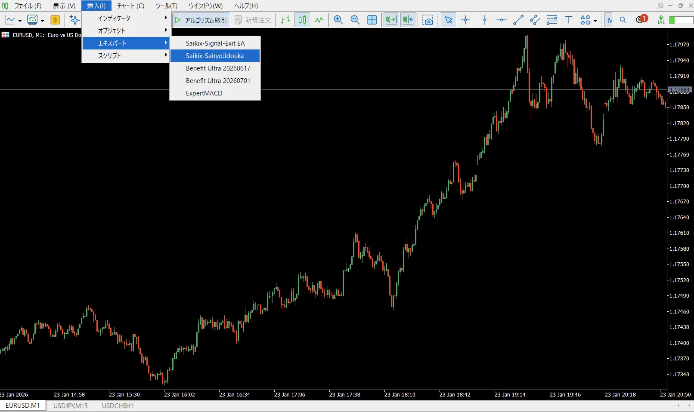Insert Fibonacci retracement lines tool
The height and width of the screenshot is (412, 694).
coord(552,20)
